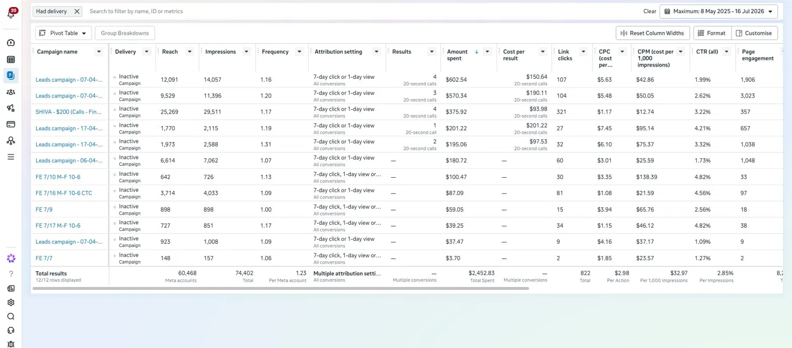Screen dimensions: 792x348
Task: Grab the Reach column drag handle
Action: (159, 52)
